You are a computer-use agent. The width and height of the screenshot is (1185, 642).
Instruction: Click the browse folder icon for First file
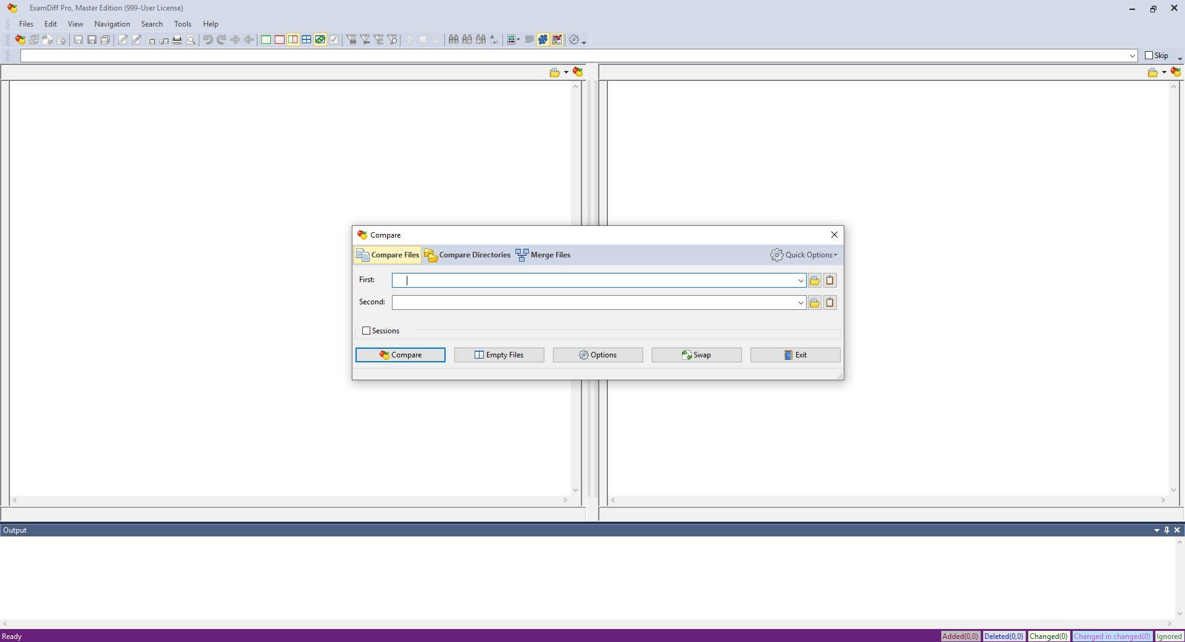(x=815, y=281)
